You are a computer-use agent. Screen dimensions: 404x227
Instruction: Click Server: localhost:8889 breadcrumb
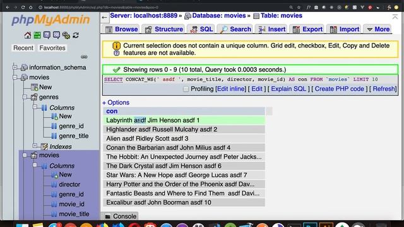click(144, 16)
